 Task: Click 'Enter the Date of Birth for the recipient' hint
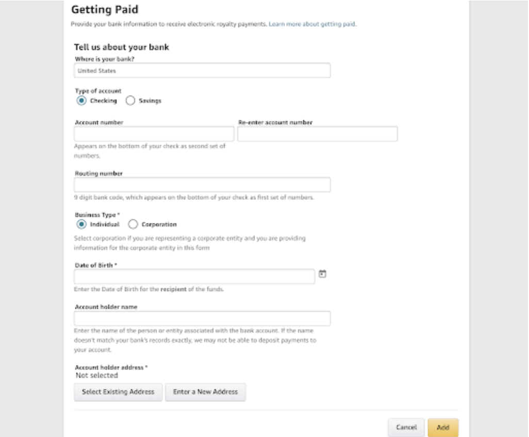coord(149,289)
